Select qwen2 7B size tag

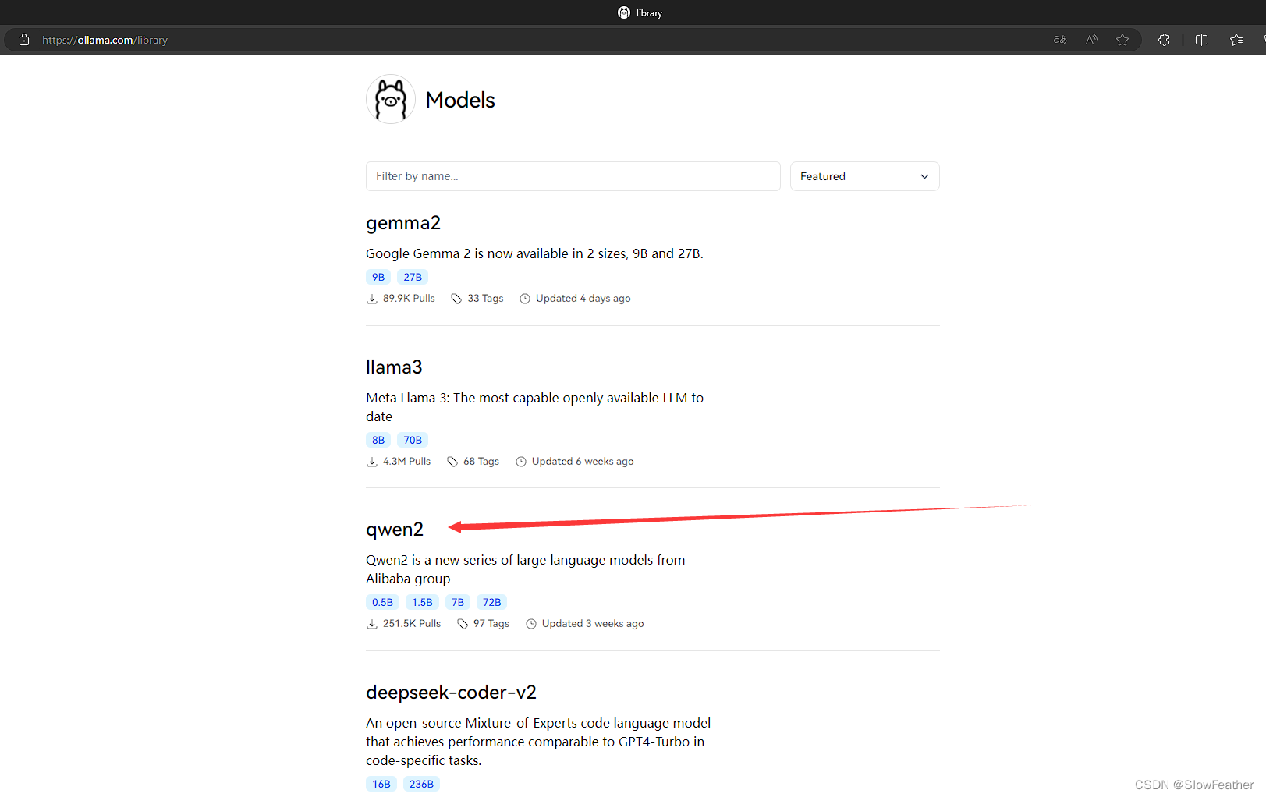[x=458, y=602]
